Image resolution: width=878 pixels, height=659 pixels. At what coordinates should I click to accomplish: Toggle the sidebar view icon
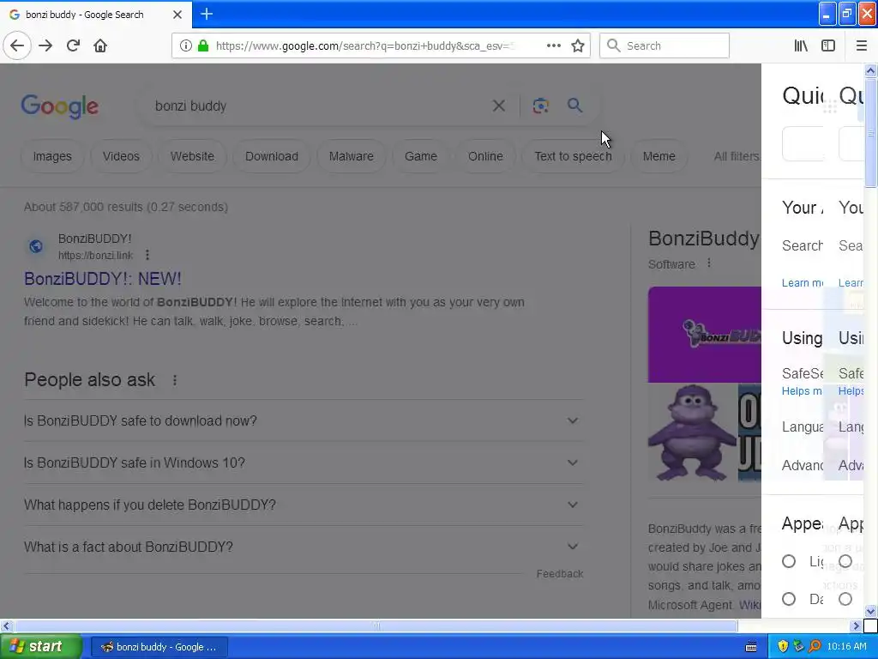click(x=828, y=45)
